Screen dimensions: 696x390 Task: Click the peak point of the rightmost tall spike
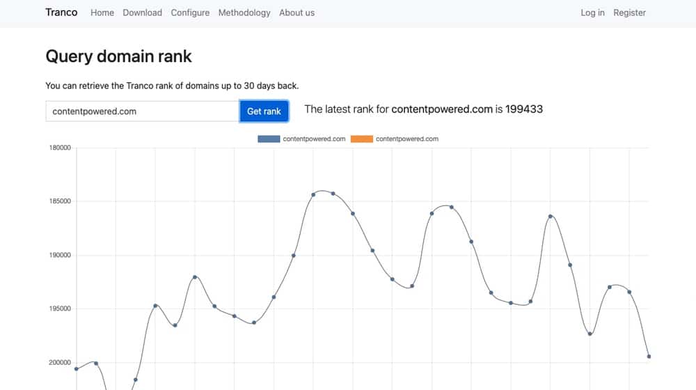pos(551,217)
